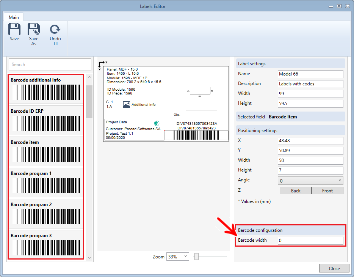This screenshot has width=354, height=277.
Task: Edit the label Description field
Action: [310, 84]
